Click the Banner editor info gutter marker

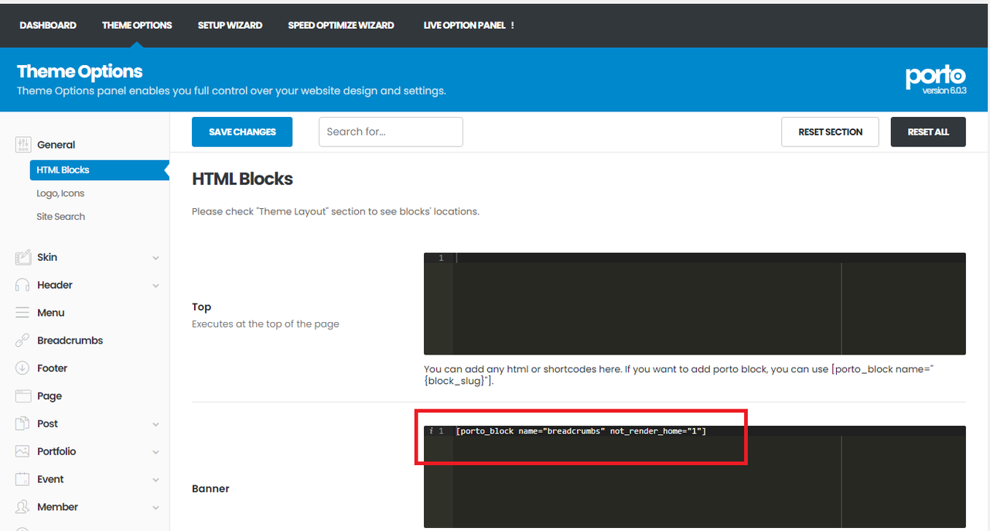click(431, 431)
